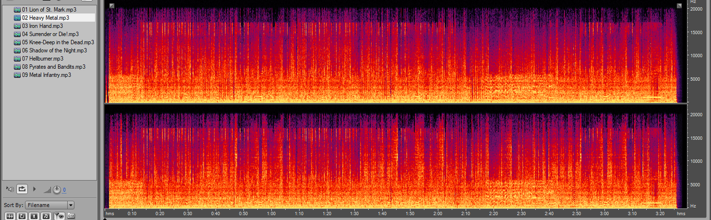This screenshot has width=711, height=220.
Task: Click the 1:00 mark on the time ruler
Action: (x=272, y=213)
